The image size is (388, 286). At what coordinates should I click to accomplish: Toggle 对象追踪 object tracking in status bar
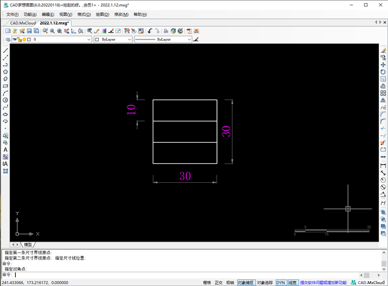tap(265, 282)
